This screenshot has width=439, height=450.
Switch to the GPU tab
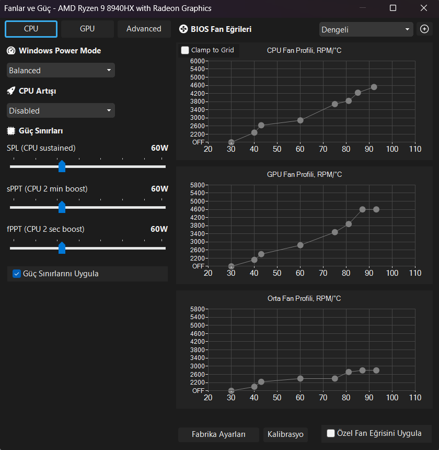tap(87, 29)
